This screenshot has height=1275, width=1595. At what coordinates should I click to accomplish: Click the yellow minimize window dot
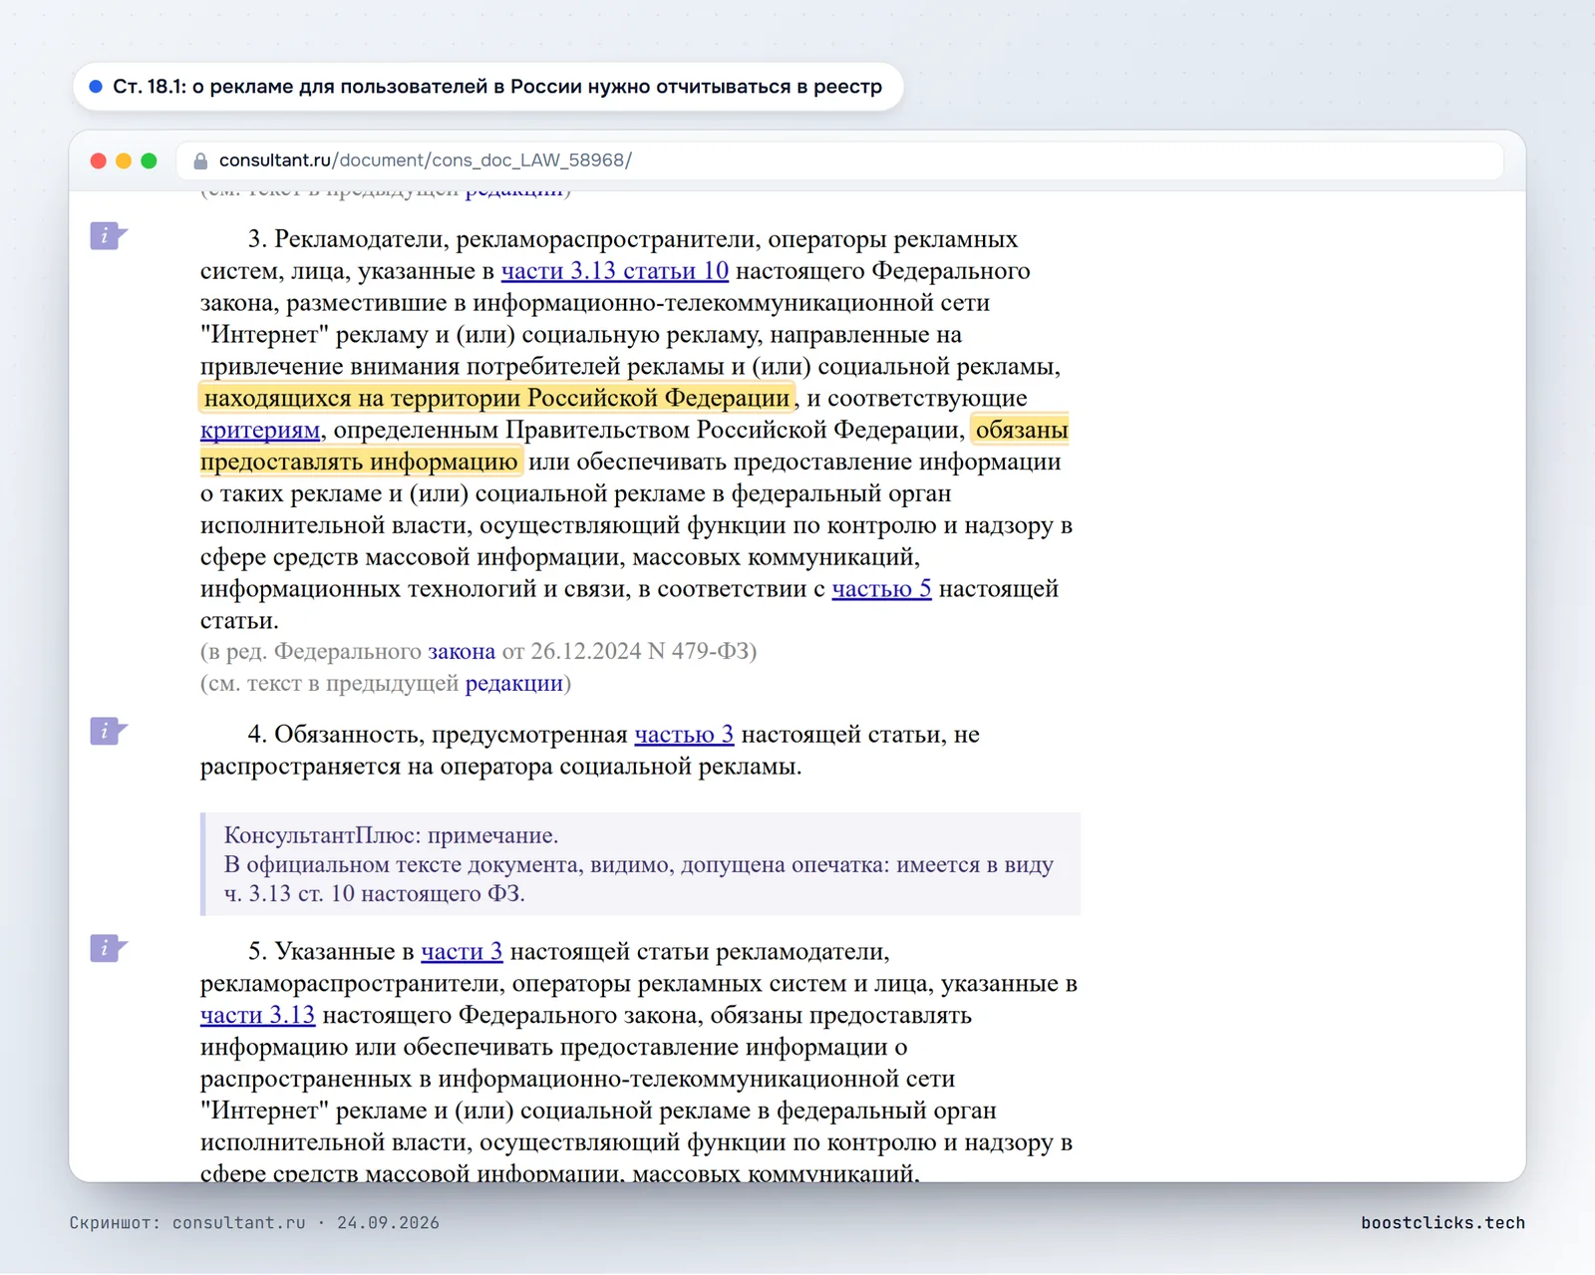(124, 160)
